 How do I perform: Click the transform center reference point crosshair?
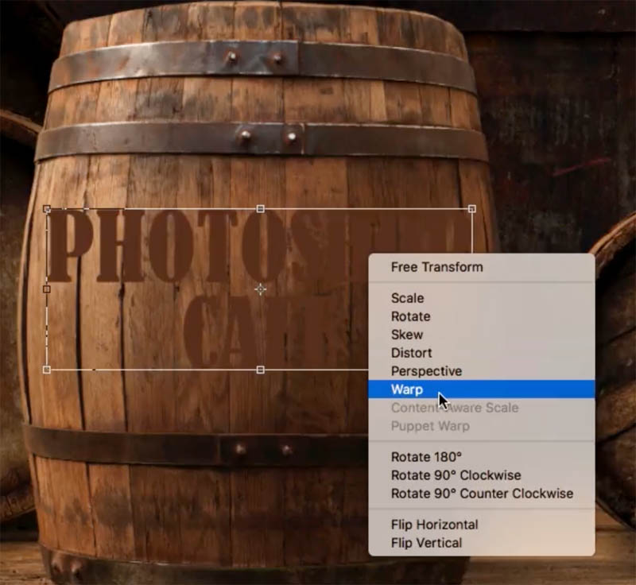(x=260, y=289)
